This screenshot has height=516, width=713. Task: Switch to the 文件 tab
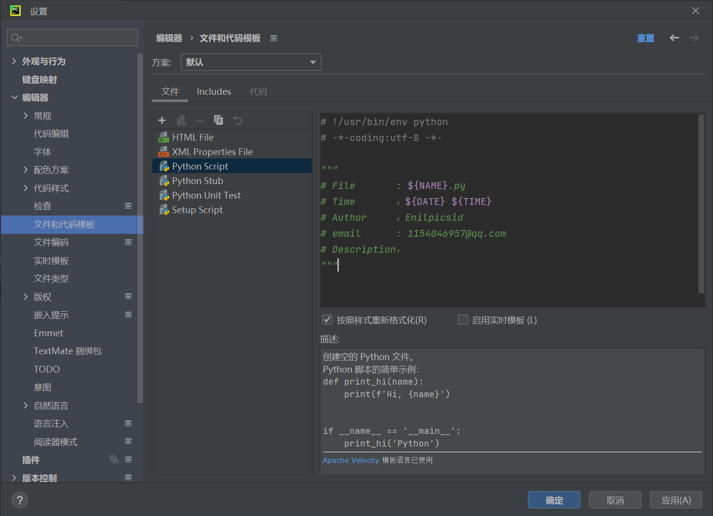(x=170, y=91)
